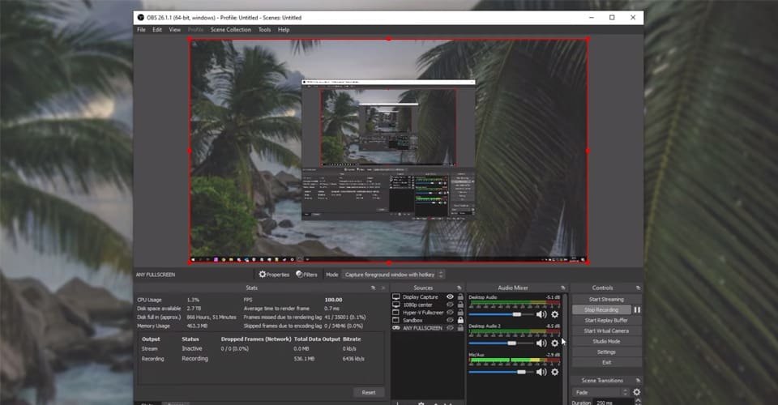Unlock the Sandbox source
Image resolution: width=778 pixels, height=405 pixels.
click(x=460, y=320)
